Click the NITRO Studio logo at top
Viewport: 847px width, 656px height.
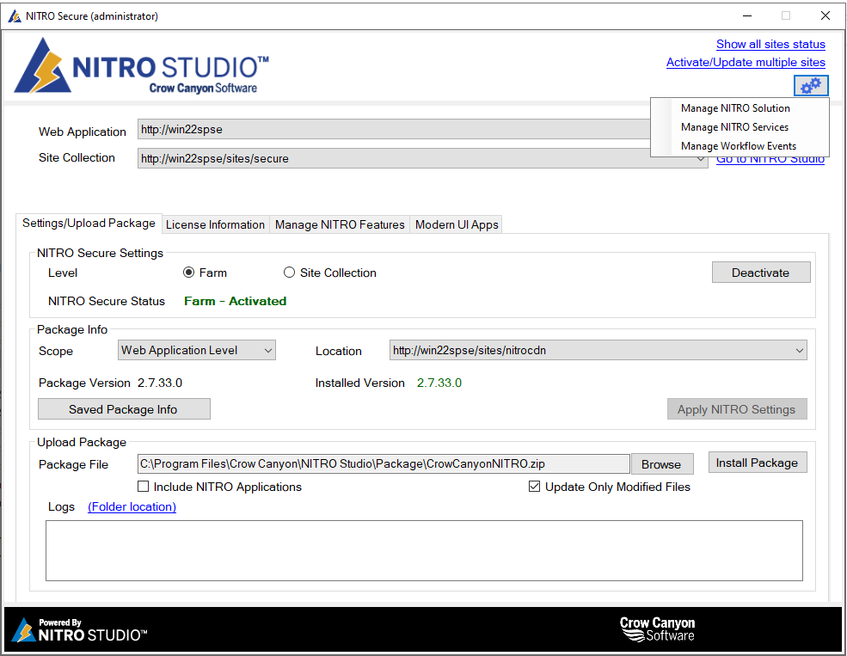[142, 66]
